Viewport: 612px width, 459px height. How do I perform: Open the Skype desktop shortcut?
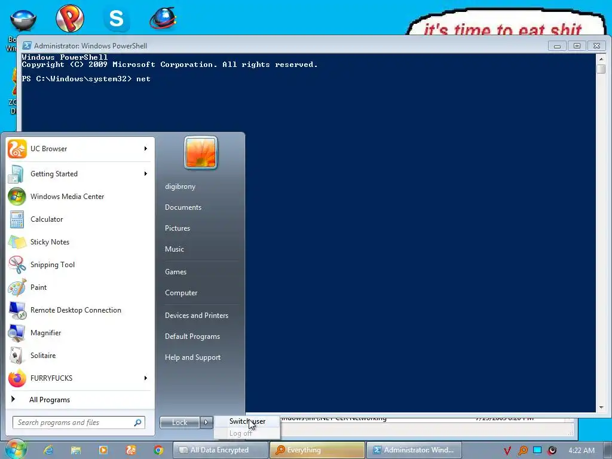coord(117,18)
